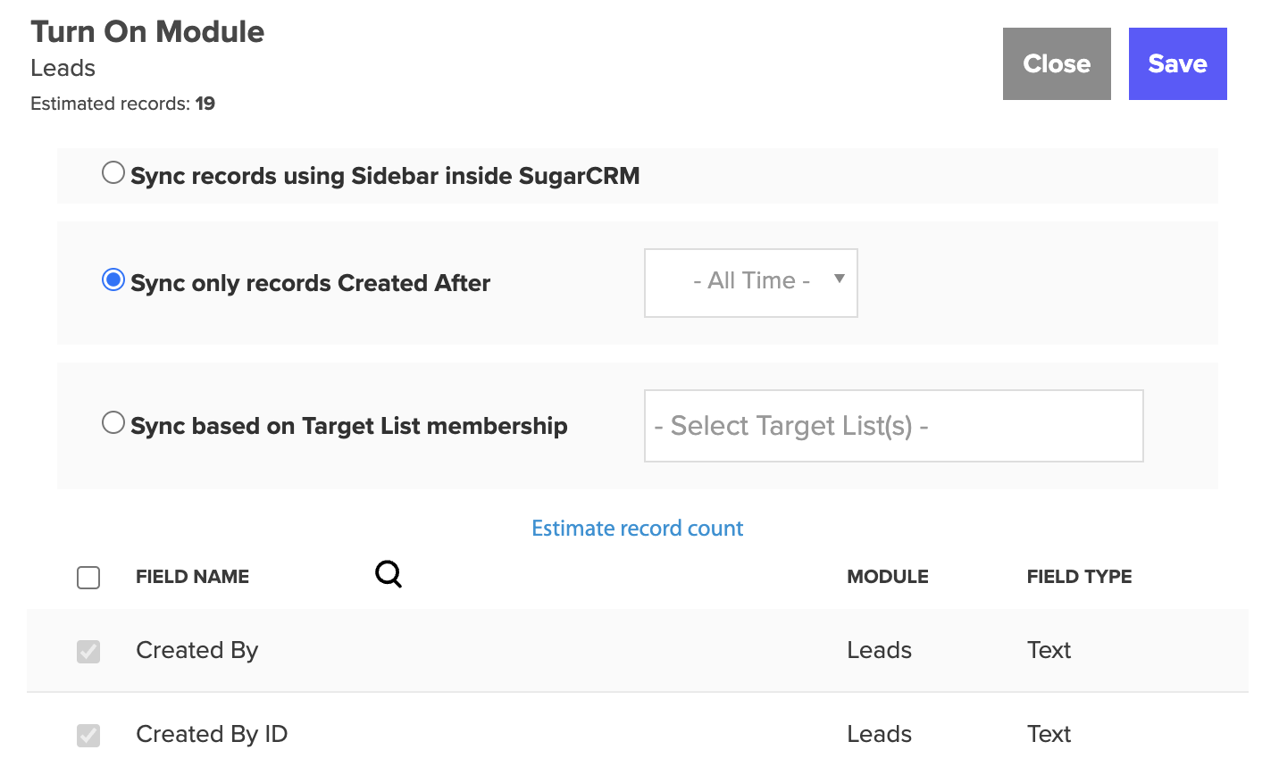The image size is (1279, 775).
Task: Toggle the Created By field checkbox
Action: coord(88,651)
